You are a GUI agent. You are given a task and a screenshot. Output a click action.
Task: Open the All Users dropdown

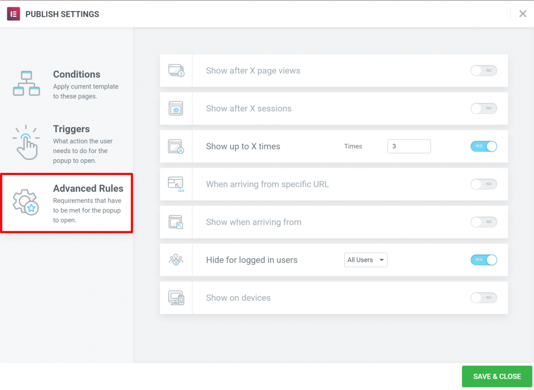click(366, 260)
